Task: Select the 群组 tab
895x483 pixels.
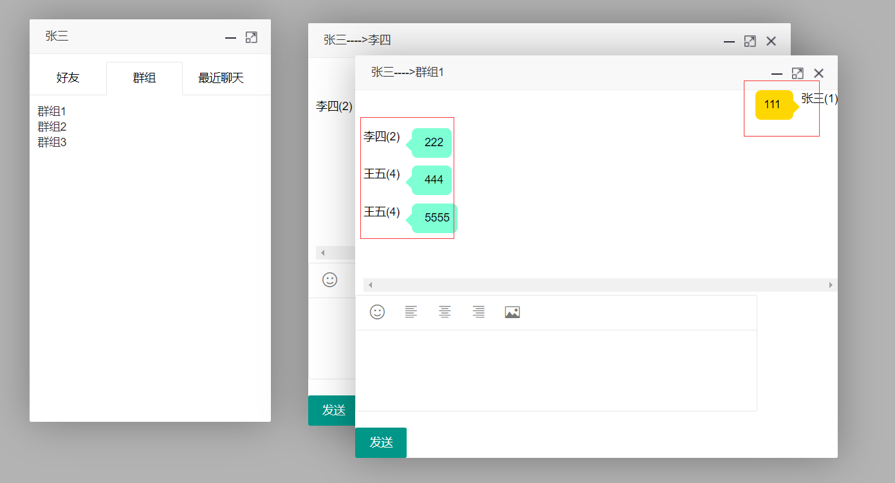Action: [144, 79]
